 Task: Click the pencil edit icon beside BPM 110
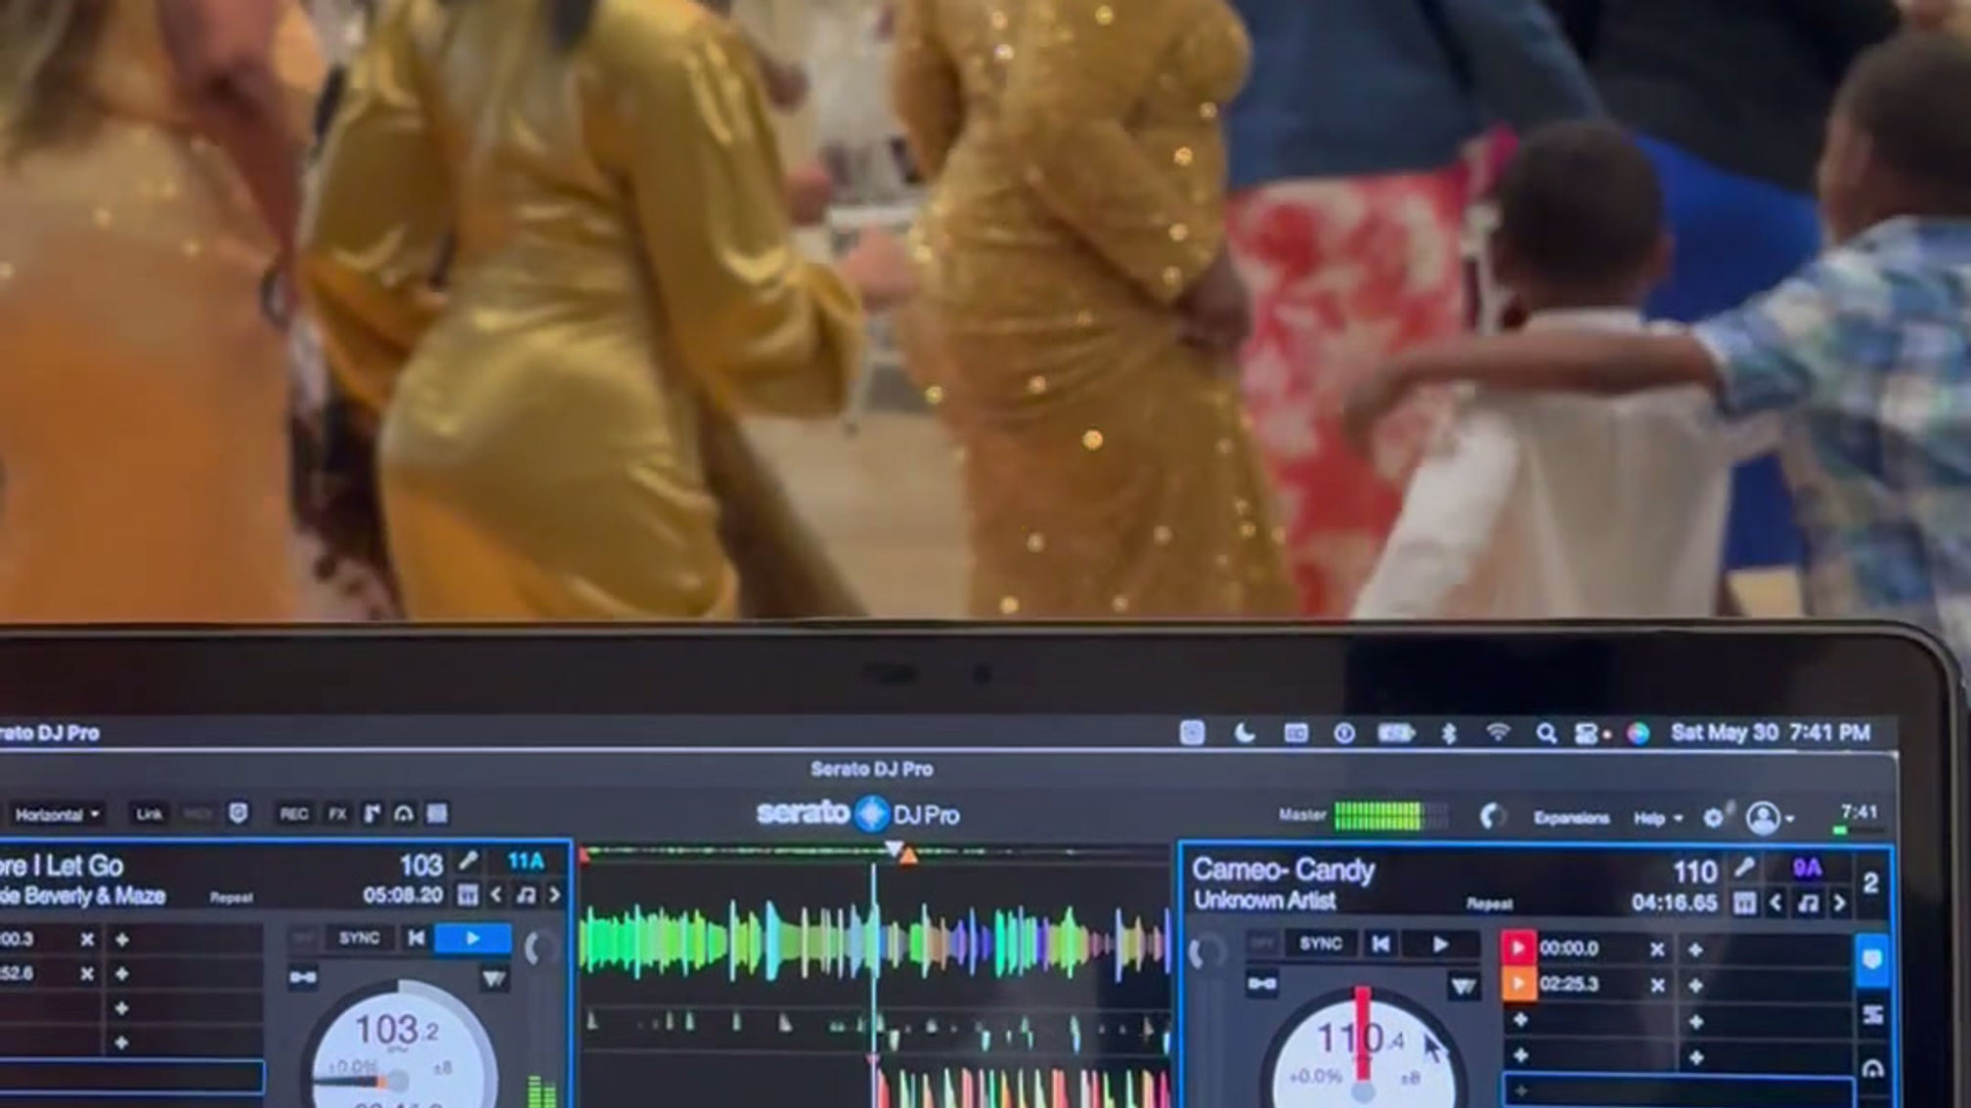(1744, 868)
